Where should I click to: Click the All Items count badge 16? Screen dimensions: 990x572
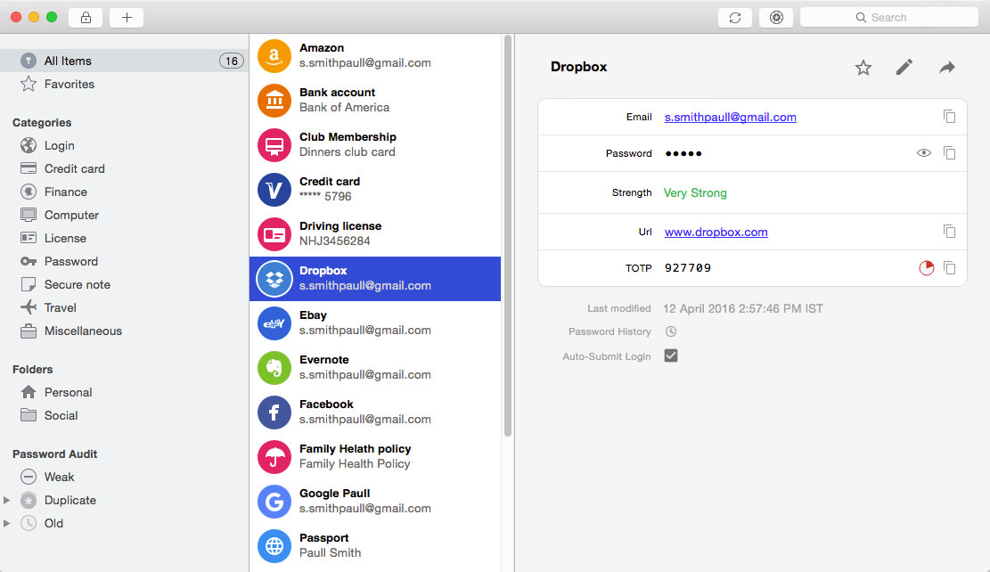point(231,61)
